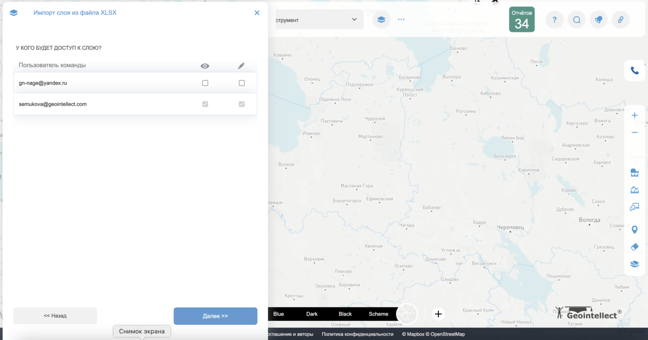Click the eye visibility column header
Screen dimensions: 648x340
(205, 66)
